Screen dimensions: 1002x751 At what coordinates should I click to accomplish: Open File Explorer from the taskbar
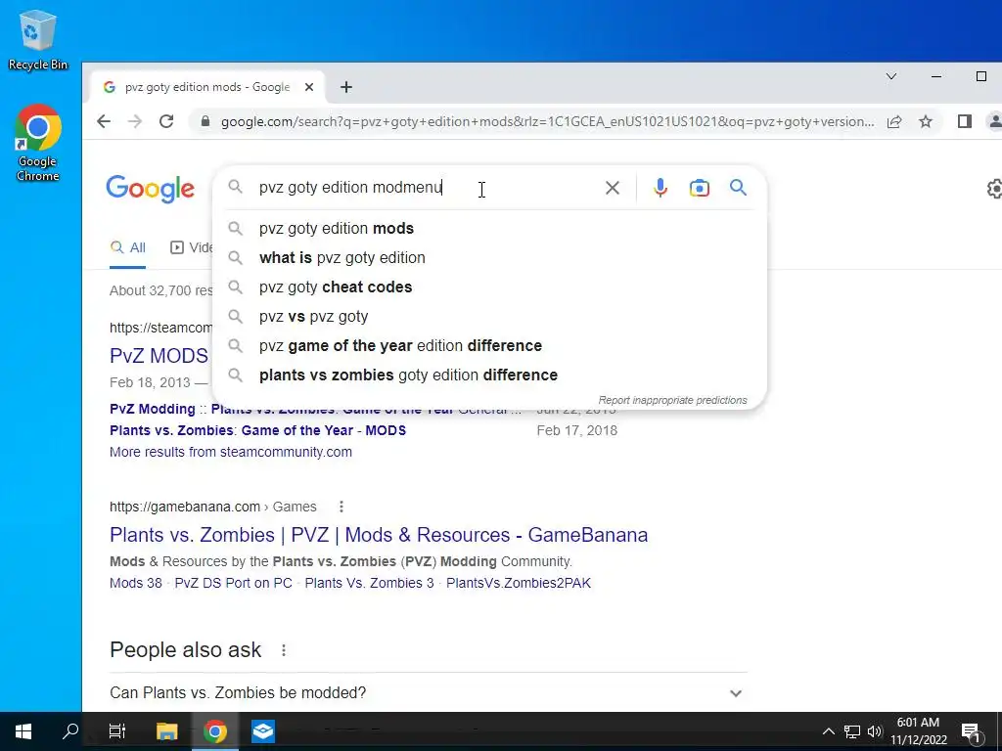[x=166, y=731]
